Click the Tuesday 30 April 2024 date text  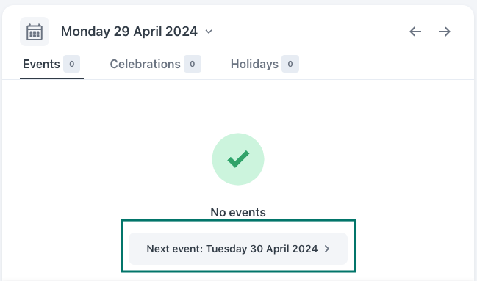pos(262,249)
